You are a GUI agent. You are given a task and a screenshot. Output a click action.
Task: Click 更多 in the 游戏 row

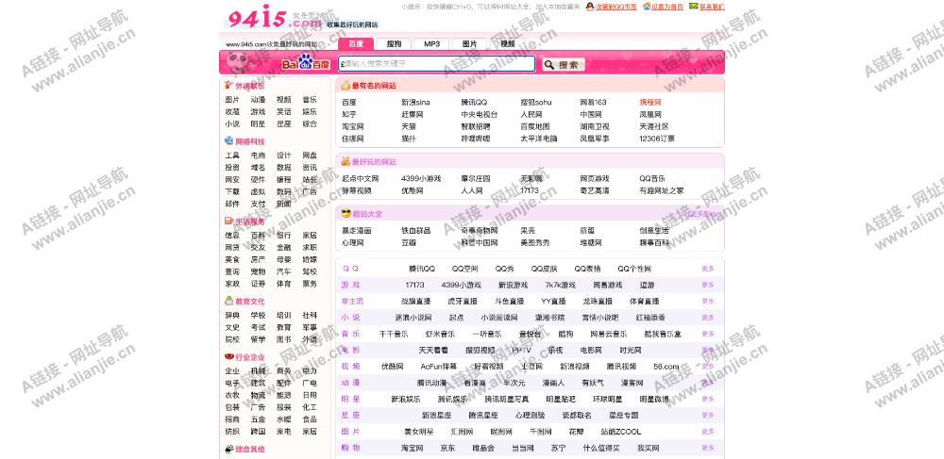point(707,285)
